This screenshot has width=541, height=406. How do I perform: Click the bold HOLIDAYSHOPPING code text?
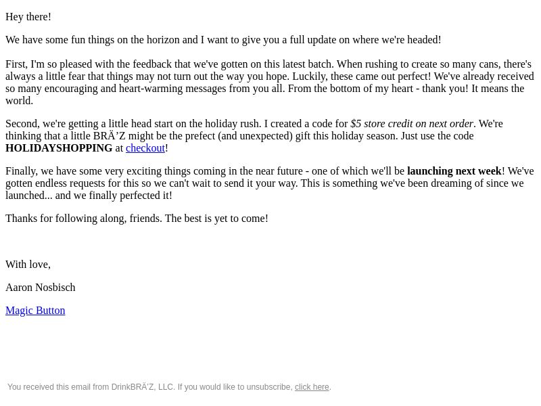point(59,148)
